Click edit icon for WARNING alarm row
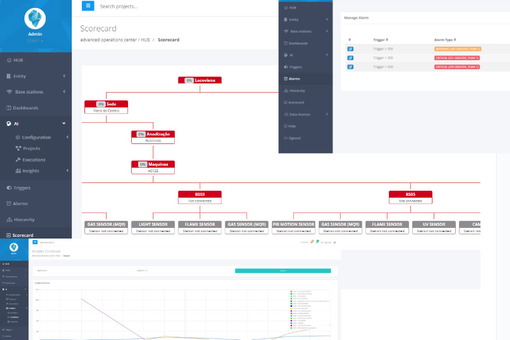This screenshot has height=340, width=510. [350, 49]
